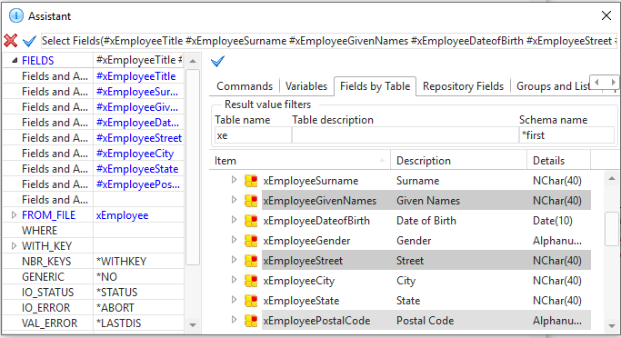This screenshot has height=338, width=621.
Task: Click the xEmployeePostalCode field icon
Action: tap(251, 321)
